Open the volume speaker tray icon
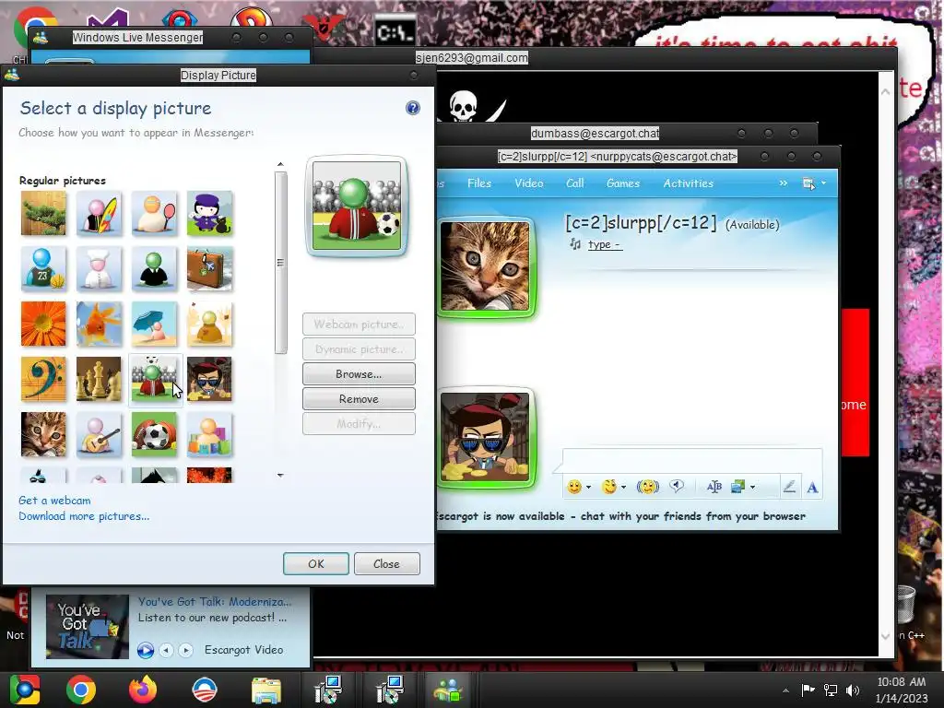 [853, 690]
